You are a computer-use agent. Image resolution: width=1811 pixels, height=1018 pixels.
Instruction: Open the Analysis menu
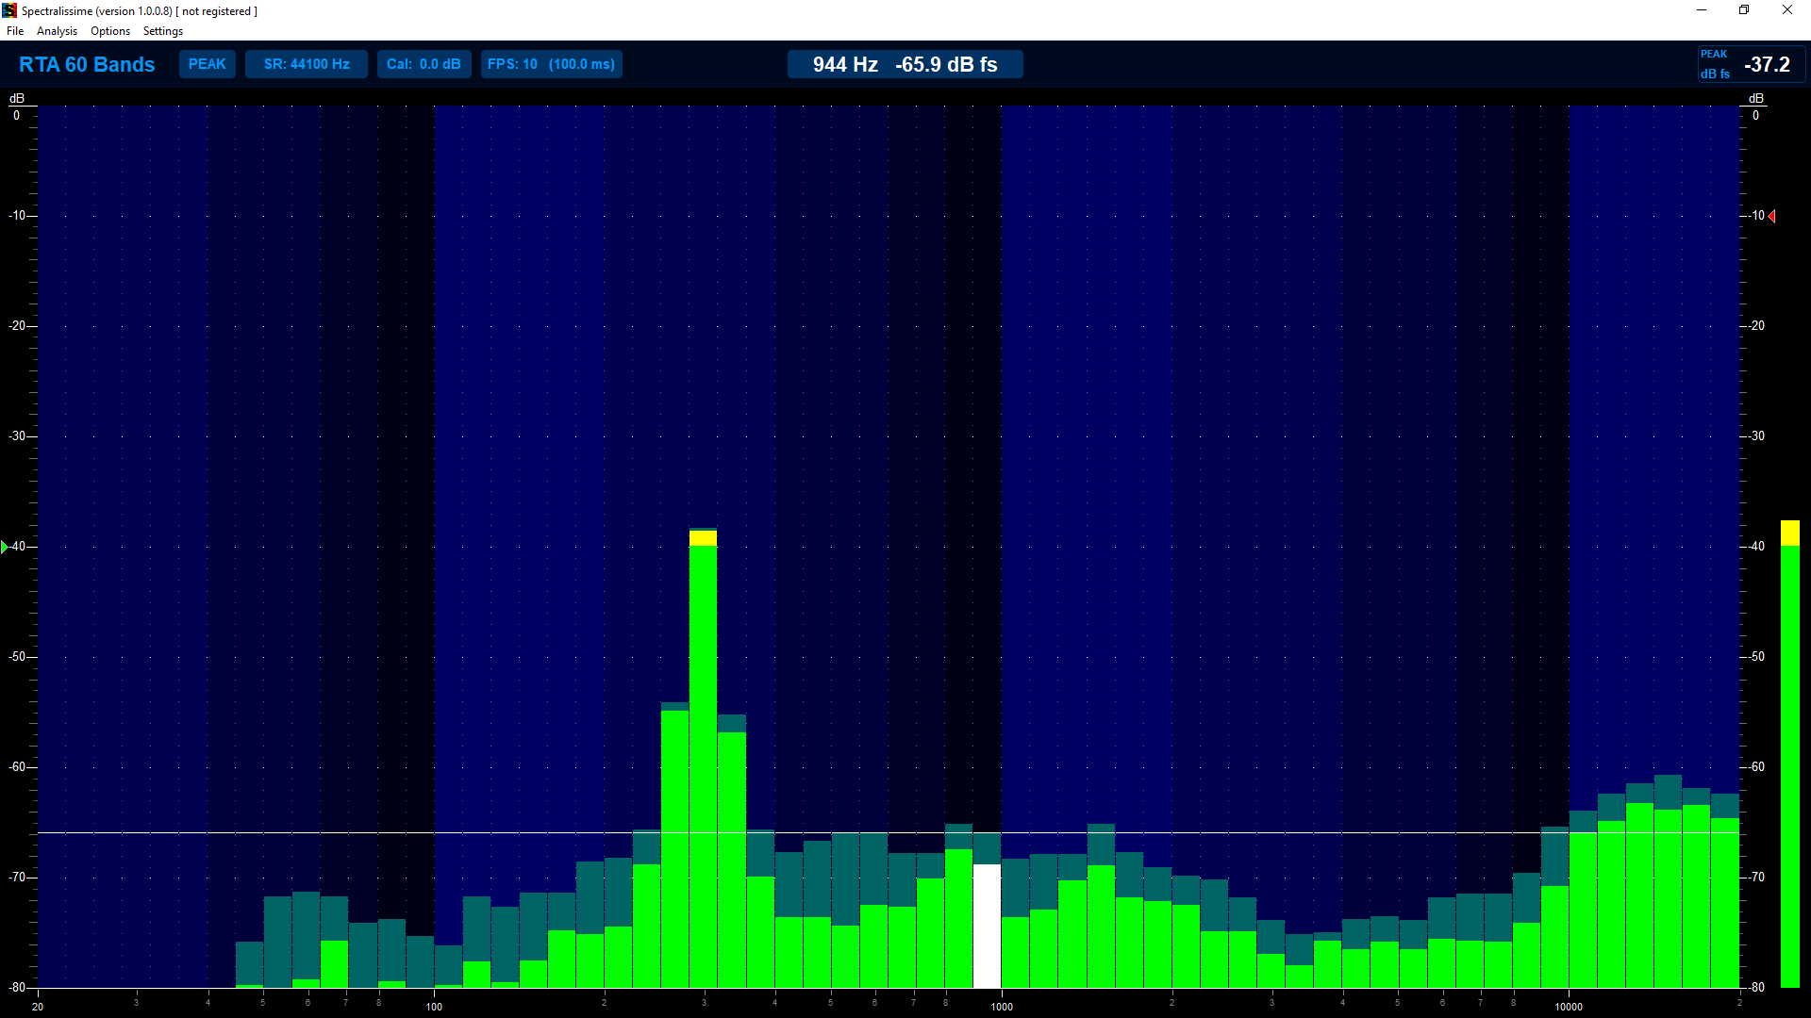tap(57, 31)
